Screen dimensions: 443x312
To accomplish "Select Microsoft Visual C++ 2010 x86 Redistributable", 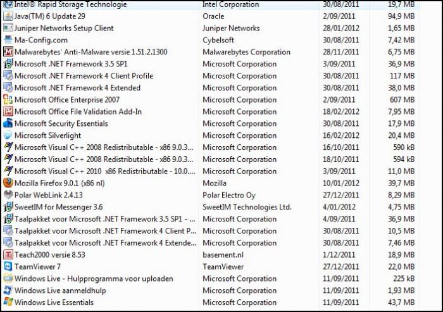I will pos(211,172).
